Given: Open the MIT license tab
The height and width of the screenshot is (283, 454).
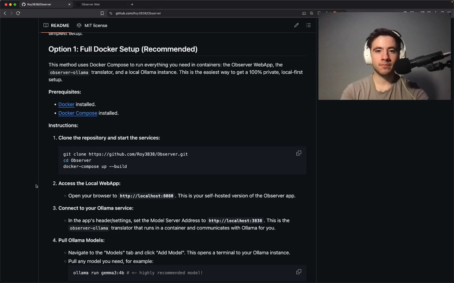Looking at the screenshot, I should 92,26.
